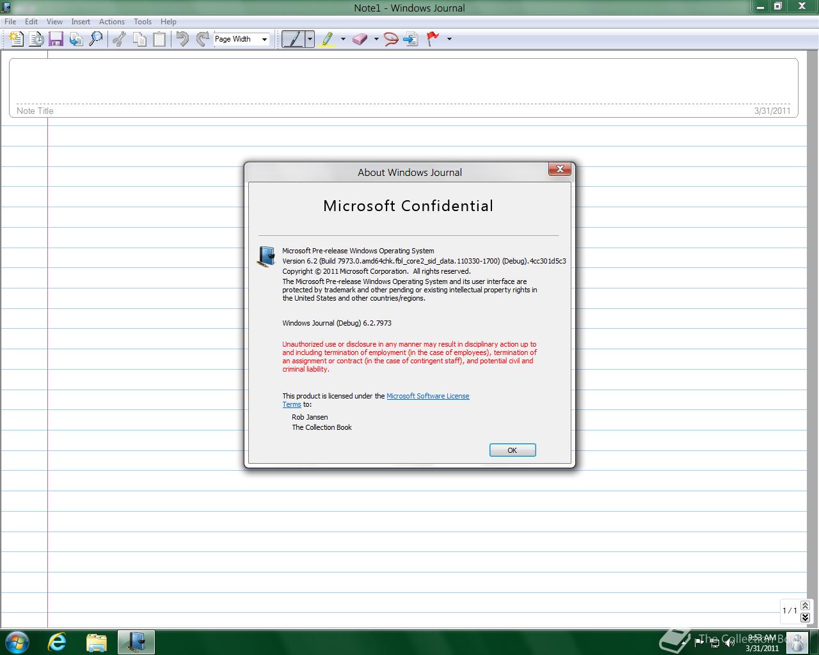The height and width of the screenshot is (655, 819).
Task: Click the 'Windows Journal (Debug) 6.2.7973' text
Action: click(337, 323)
